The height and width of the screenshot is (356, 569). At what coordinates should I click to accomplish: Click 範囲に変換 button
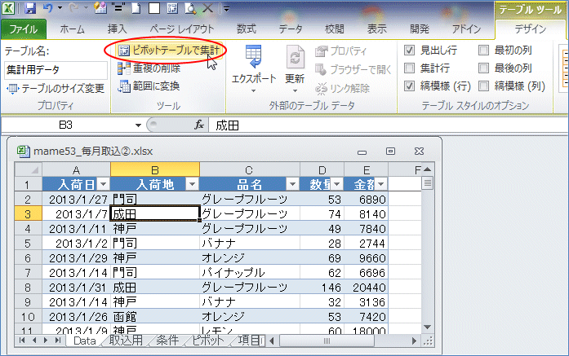click(x=149, y=86)
